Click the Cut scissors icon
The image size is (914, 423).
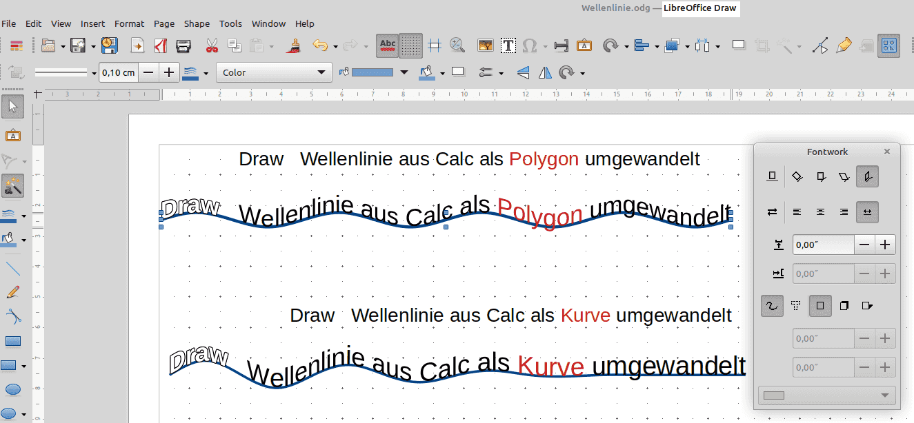[x=212, y=46]
